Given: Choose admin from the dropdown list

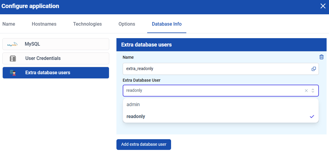Looking at the screenshot, I should pos(133,105).
